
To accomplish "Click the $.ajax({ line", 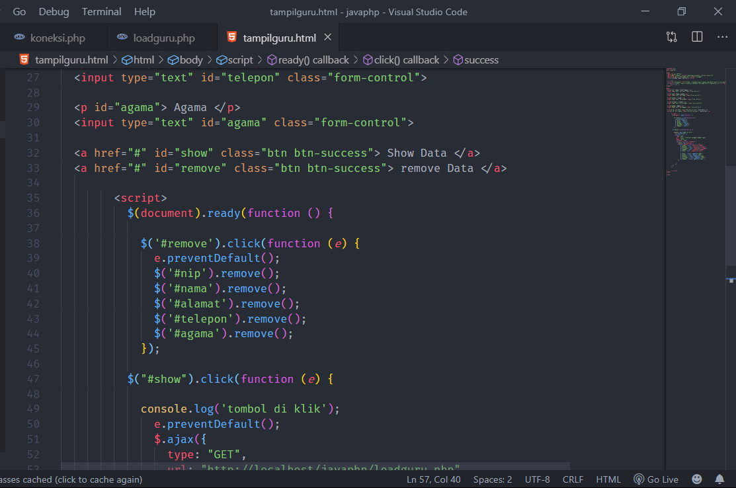I will pos(181,439).
